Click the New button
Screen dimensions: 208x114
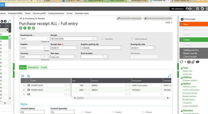[194, 24]
